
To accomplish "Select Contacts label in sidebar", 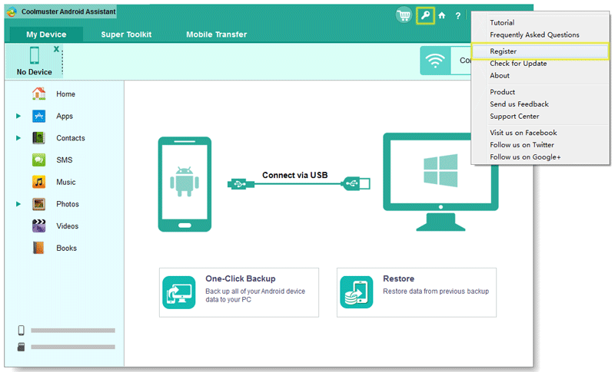I will [x=71, y=138].
